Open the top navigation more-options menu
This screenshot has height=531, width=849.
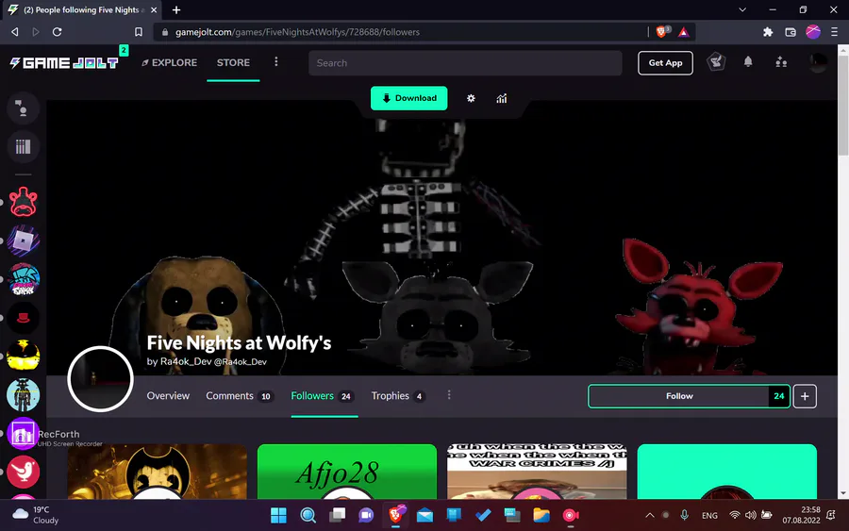click(276, 61)
